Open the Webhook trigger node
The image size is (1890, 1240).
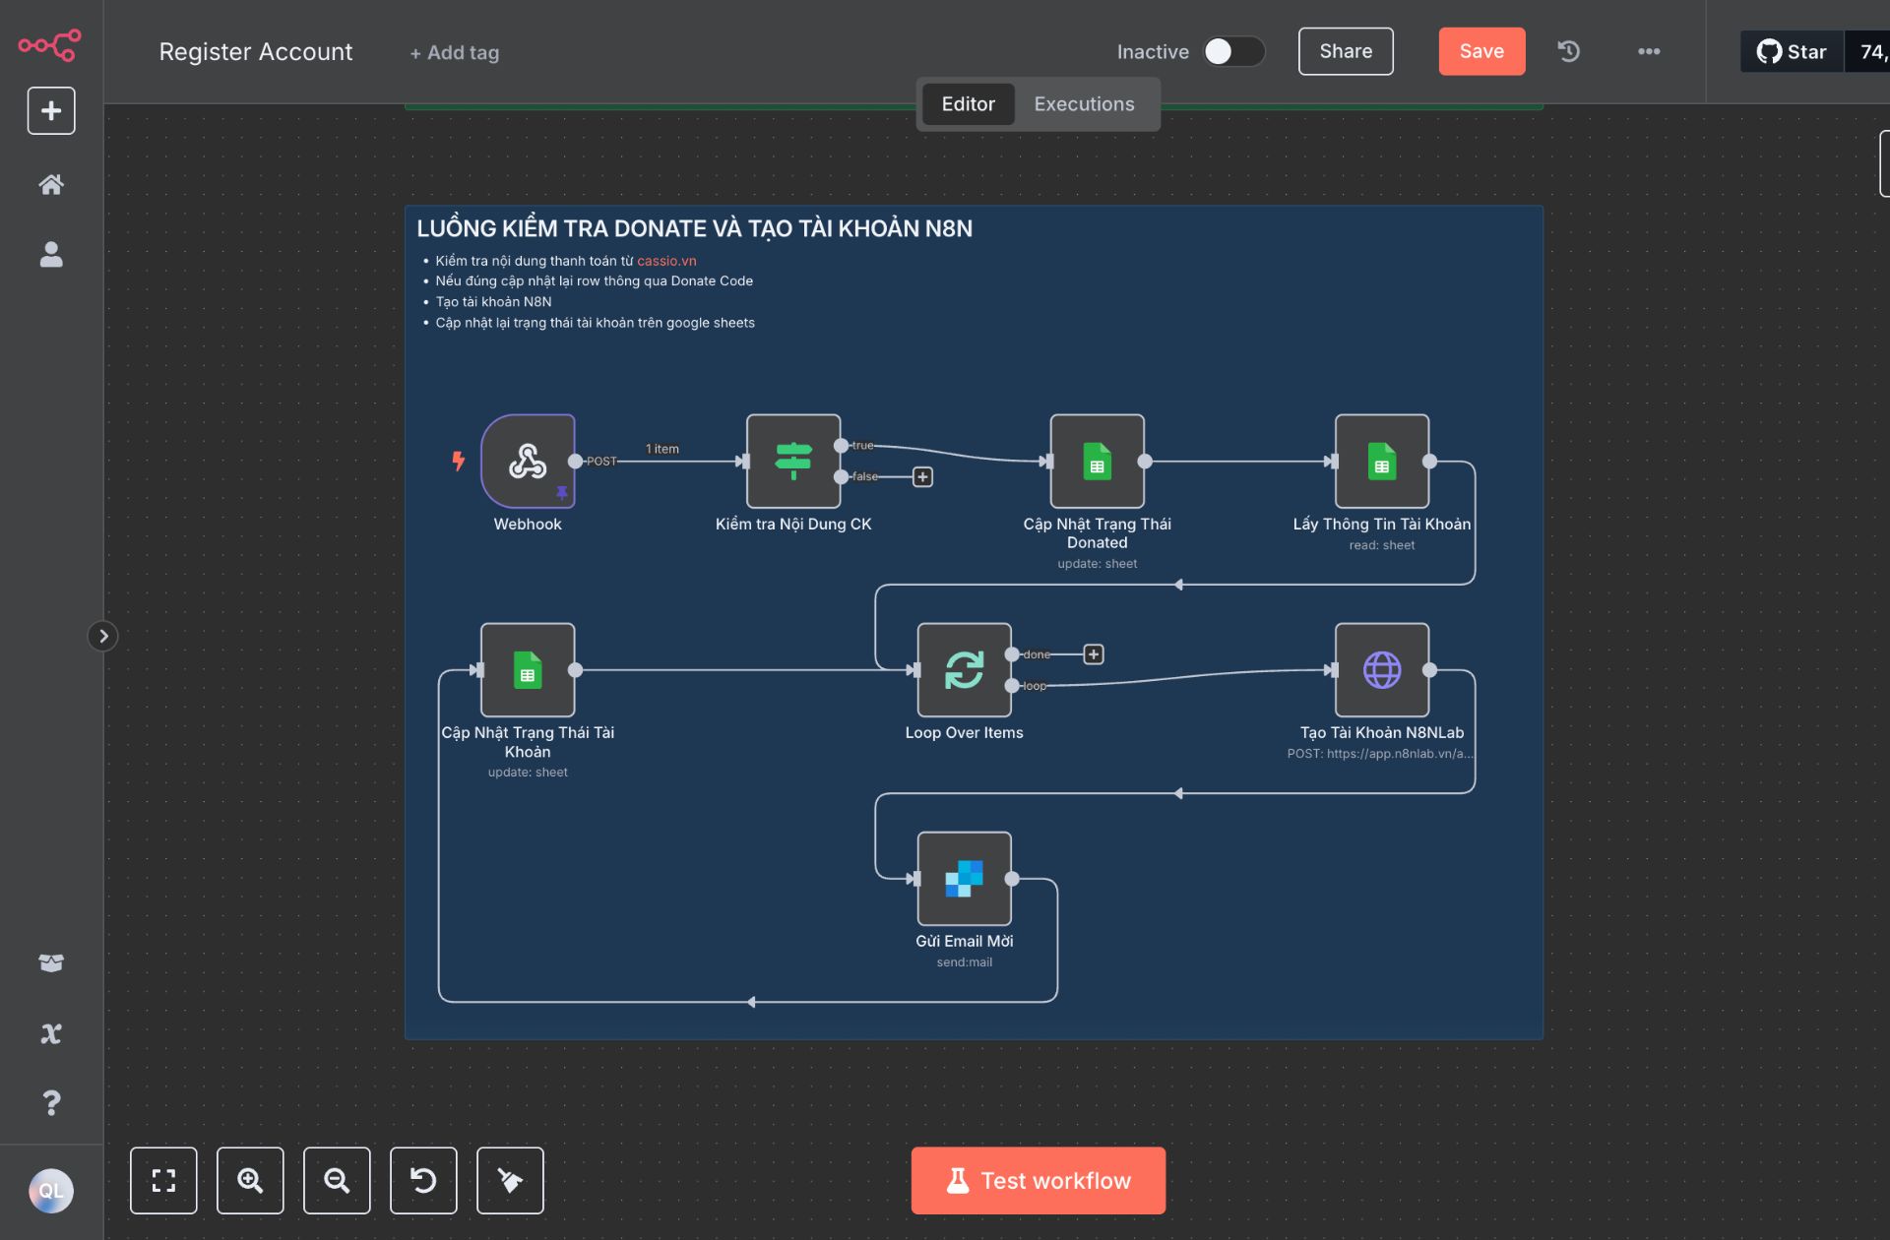[528, 462]
